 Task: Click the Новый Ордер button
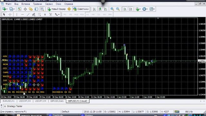click(57, 9)
